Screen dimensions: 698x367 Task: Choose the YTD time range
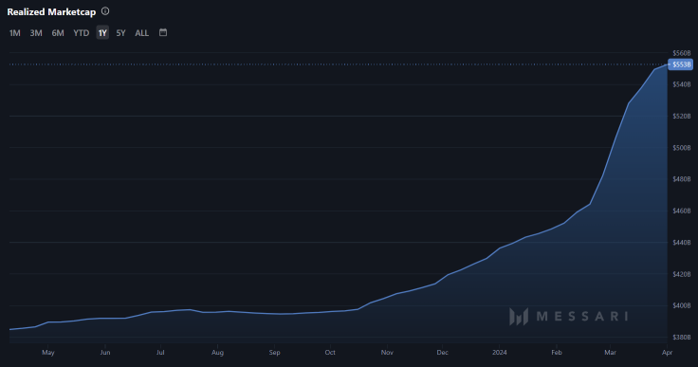pos(81,33)
